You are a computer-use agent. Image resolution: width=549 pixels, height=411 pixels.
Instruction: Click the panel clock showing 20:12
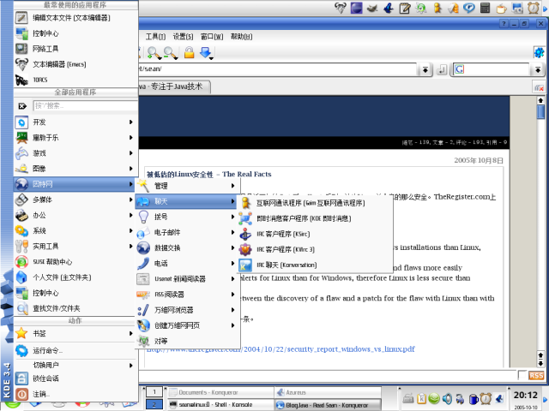pyautogui.click(x=525, y=395)
